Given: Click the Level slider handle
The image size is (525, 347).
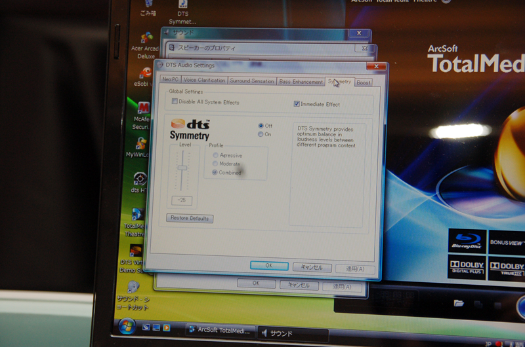Looking at the screenshot, I should [x=182, y=168].
